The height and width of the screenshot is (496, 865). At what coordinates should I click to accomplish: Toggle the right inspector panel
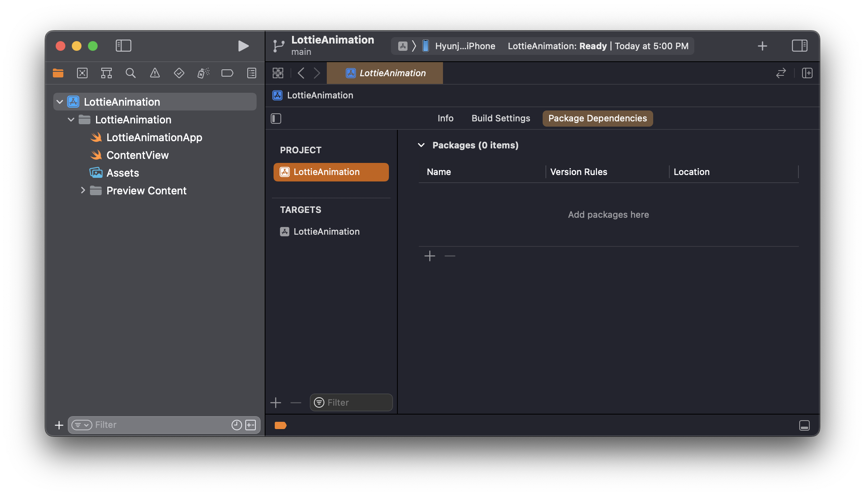pyautogui.click(x=799, y=46)
